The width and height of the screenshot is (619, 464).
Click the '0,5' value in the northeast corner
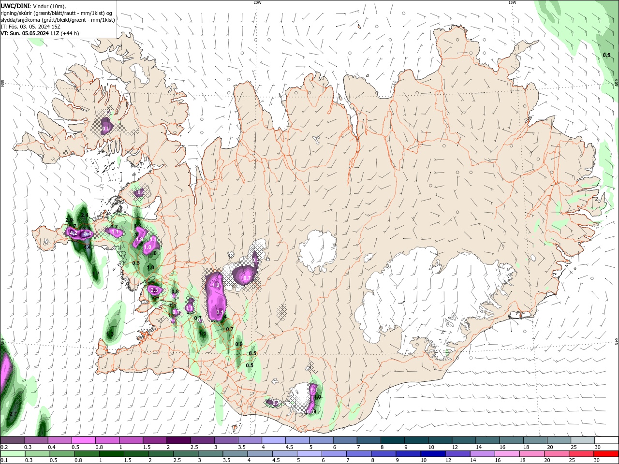click(x=606, y=55)
